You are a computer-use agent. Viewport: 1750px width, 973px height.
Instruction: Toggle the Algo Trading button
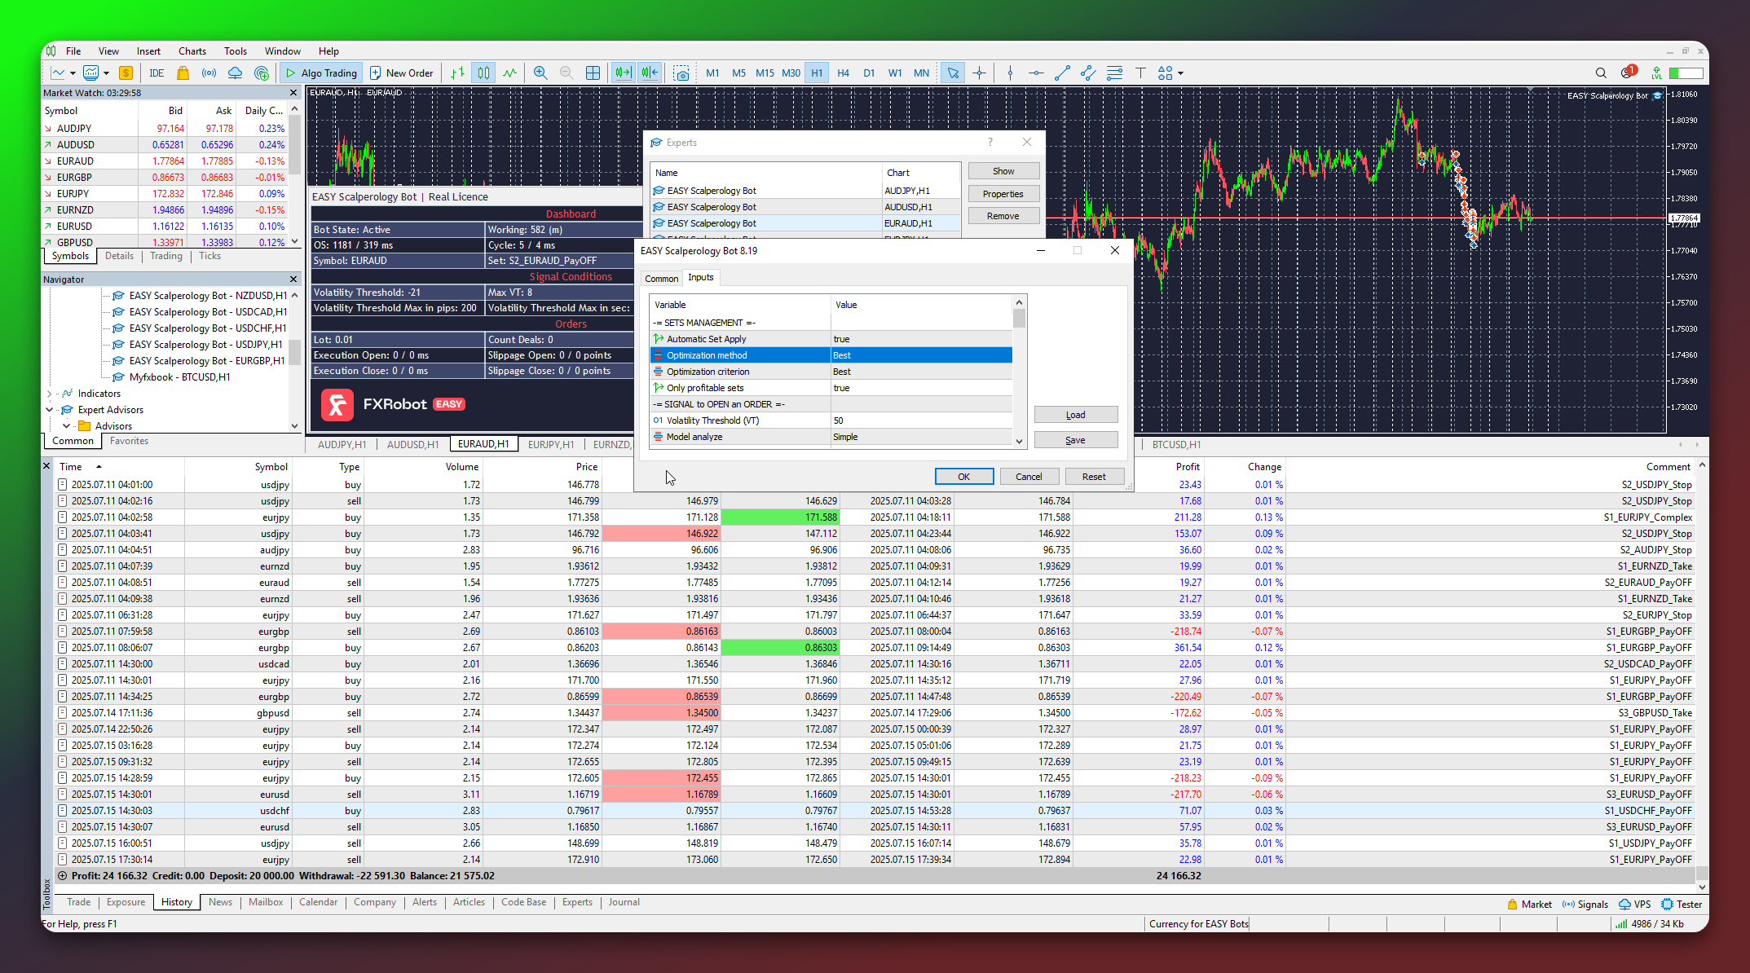321,73
